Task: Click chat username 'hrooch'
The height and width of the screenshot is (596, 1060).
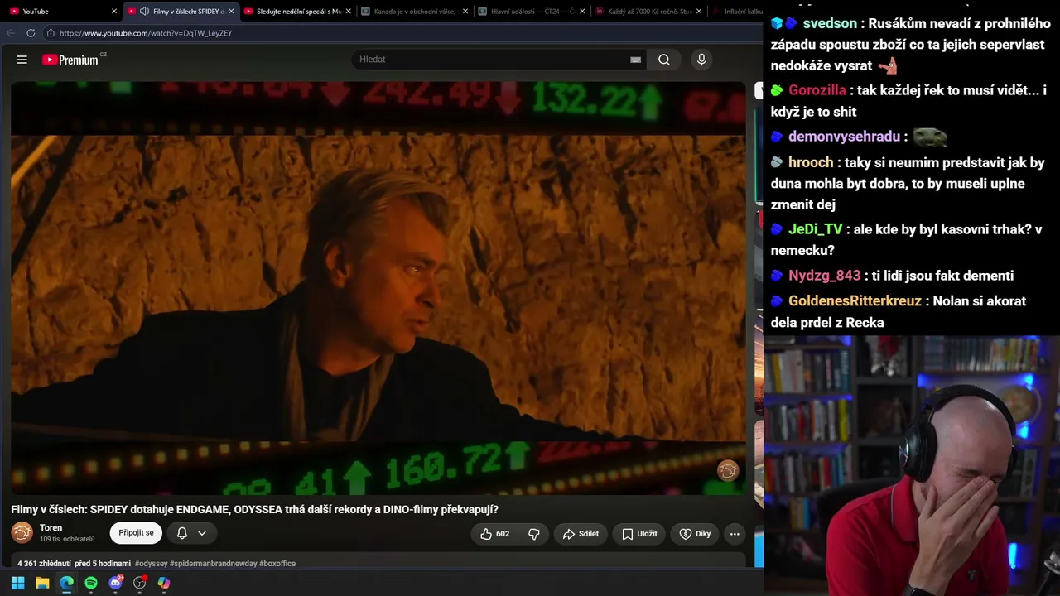Action: tap(811, 163)
